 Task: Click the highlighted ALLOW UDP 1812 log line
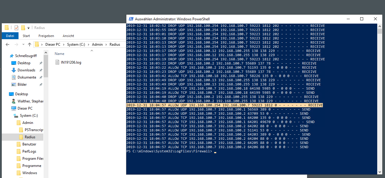[x=225, y=105]
